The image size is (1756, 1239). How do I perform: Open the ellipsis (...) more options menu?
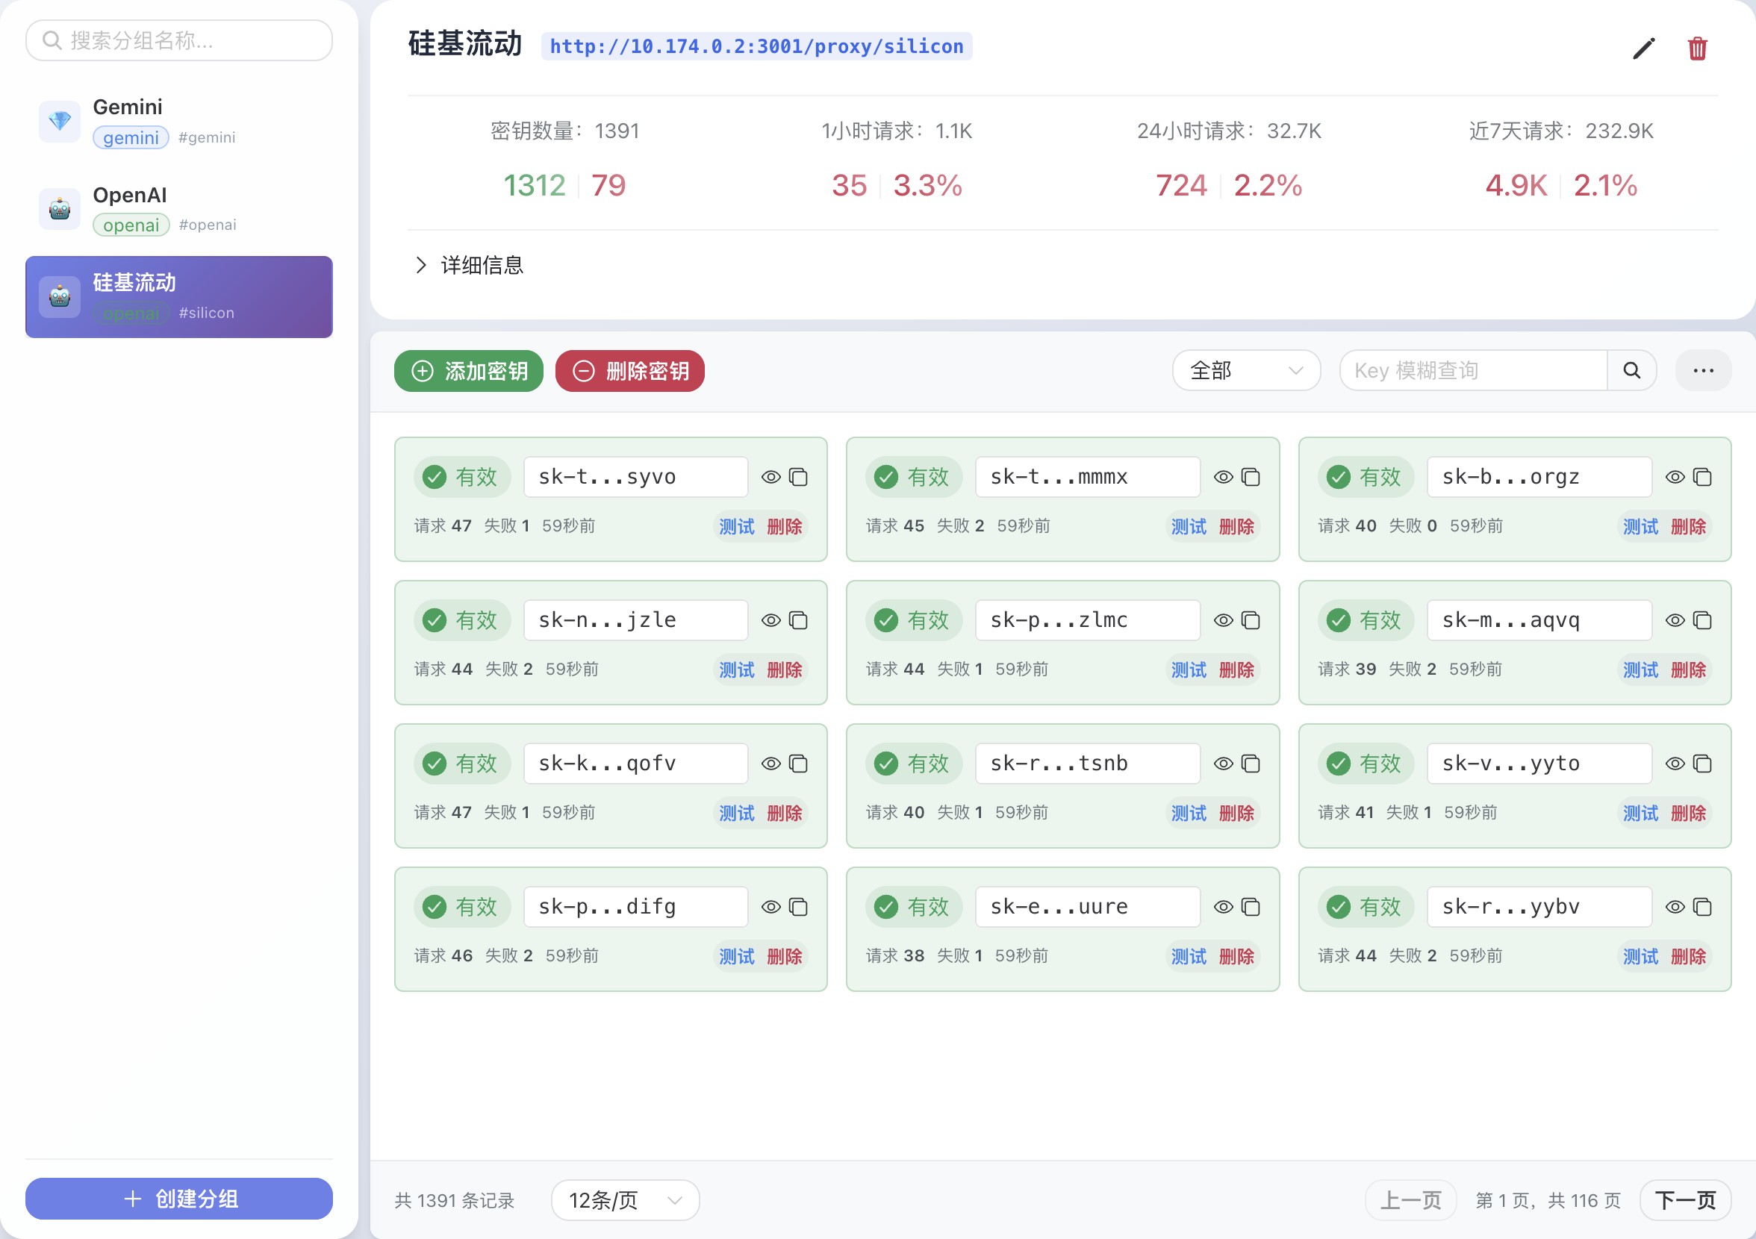point(1703,370)
